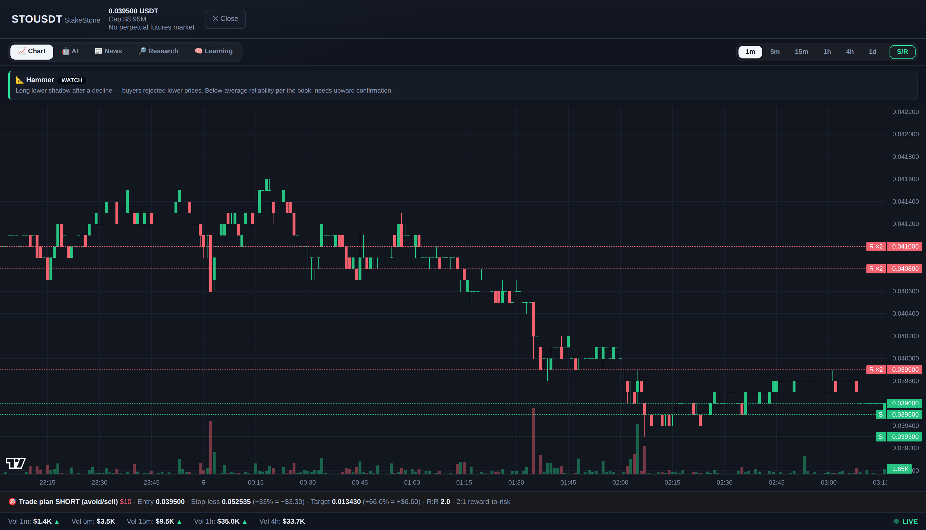This screenshot has height=530, width=926.
Task: Click the Hammer pattern ruler icon
Action: pos(19,80)
